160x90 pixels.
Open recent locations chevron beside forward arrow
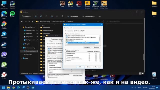click(29, 22)
